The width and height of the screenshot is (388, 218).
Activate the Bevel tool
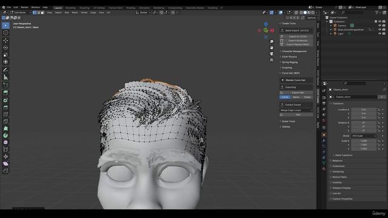5,107
